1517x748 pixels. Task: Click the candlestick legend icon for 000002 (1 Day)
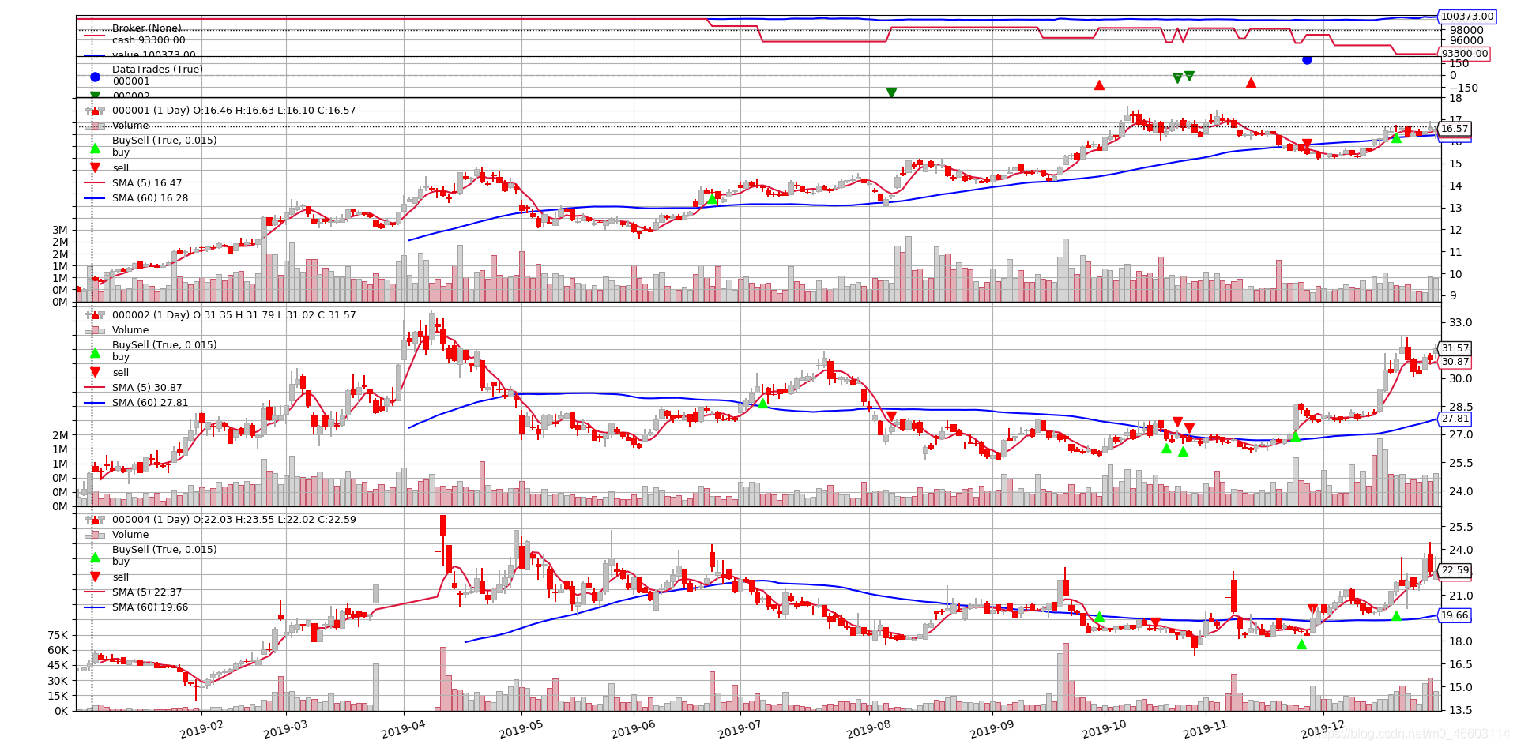pyautogui.click(x=95, y=315)
